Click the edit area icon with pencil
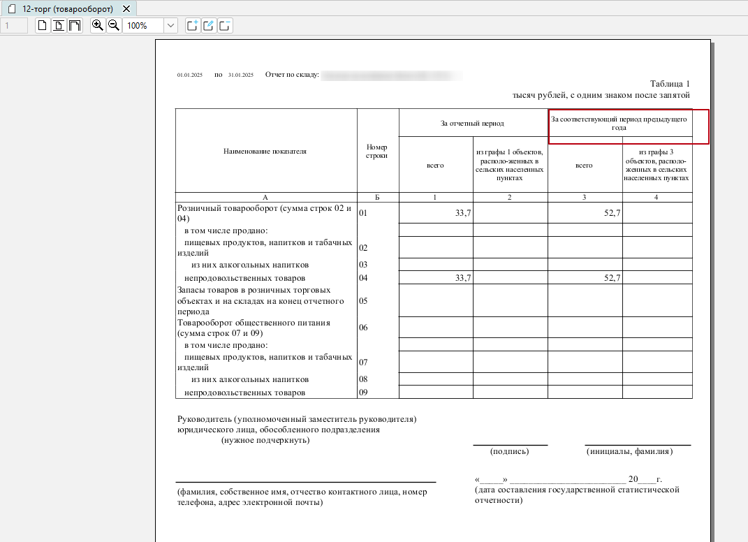 (209, 26)
